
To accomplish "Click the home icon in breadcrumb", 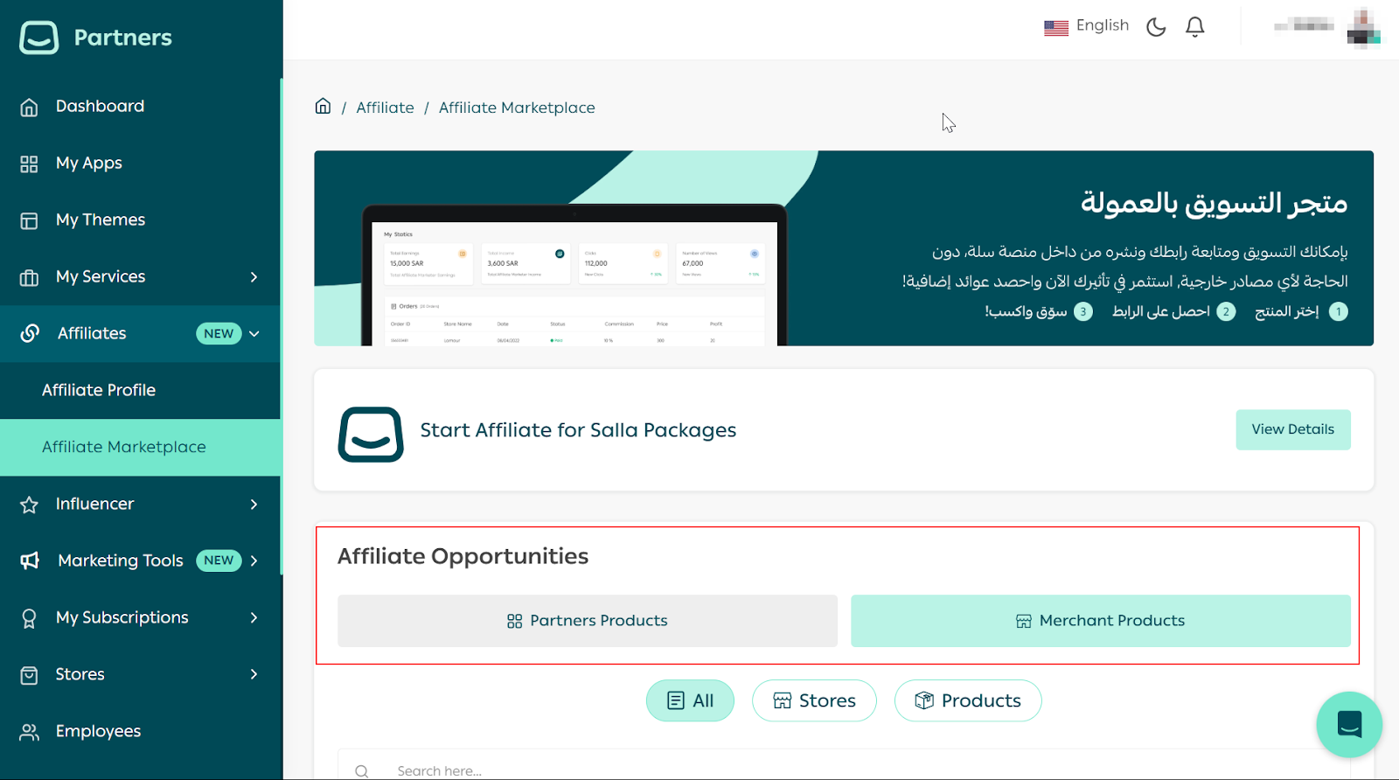I will 323,107.
